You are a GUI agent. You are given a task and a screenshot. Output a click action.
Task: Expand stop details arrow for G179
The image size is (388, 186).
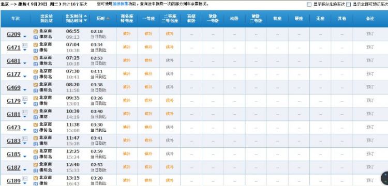point(24,103)
